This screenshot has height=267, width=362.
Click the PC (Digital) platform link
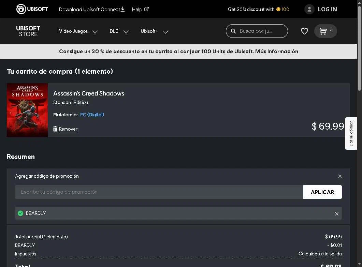point(92,115)
